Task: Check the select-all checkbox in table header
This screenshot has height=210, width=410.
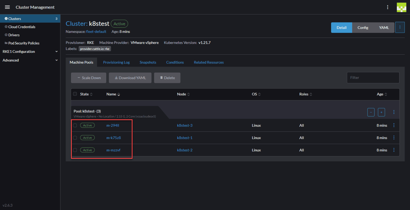Action: (75, 94)
